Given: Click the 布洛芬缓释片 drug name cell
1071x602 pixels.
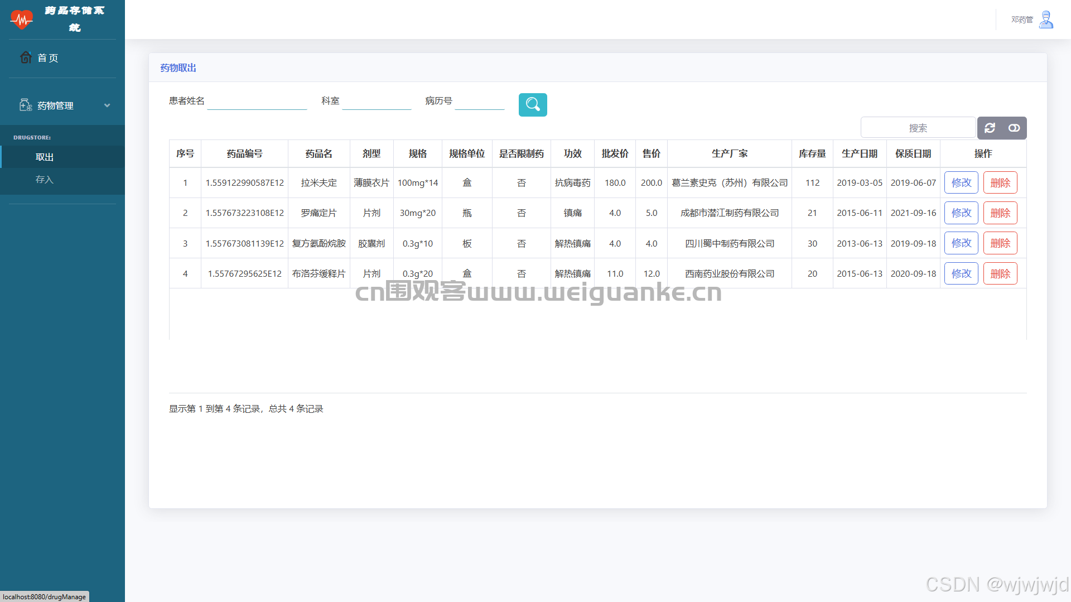Looking at the screenshot, I should (x=319, y=273).
